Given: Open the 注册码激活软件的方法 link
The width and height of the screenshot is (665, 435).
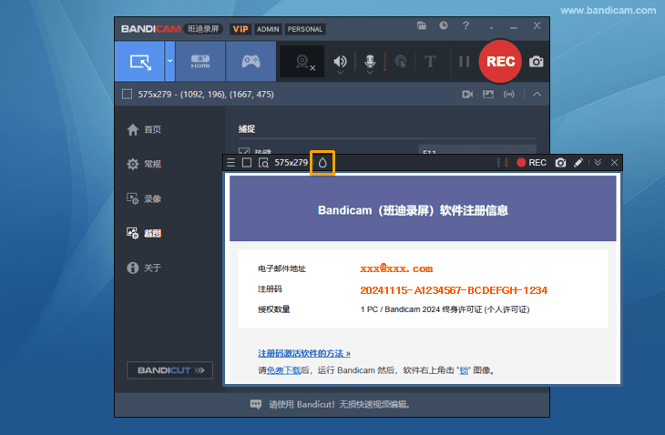Looking at the screenshot, I should pyautogui.click(x=304, y=353).
